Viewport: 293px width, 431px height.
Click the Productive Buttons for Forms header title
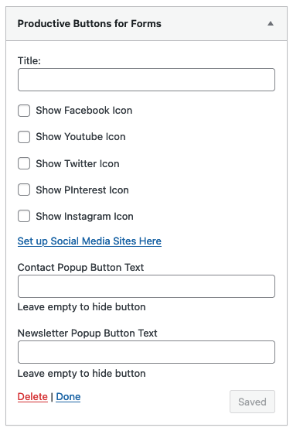[89, 24]
